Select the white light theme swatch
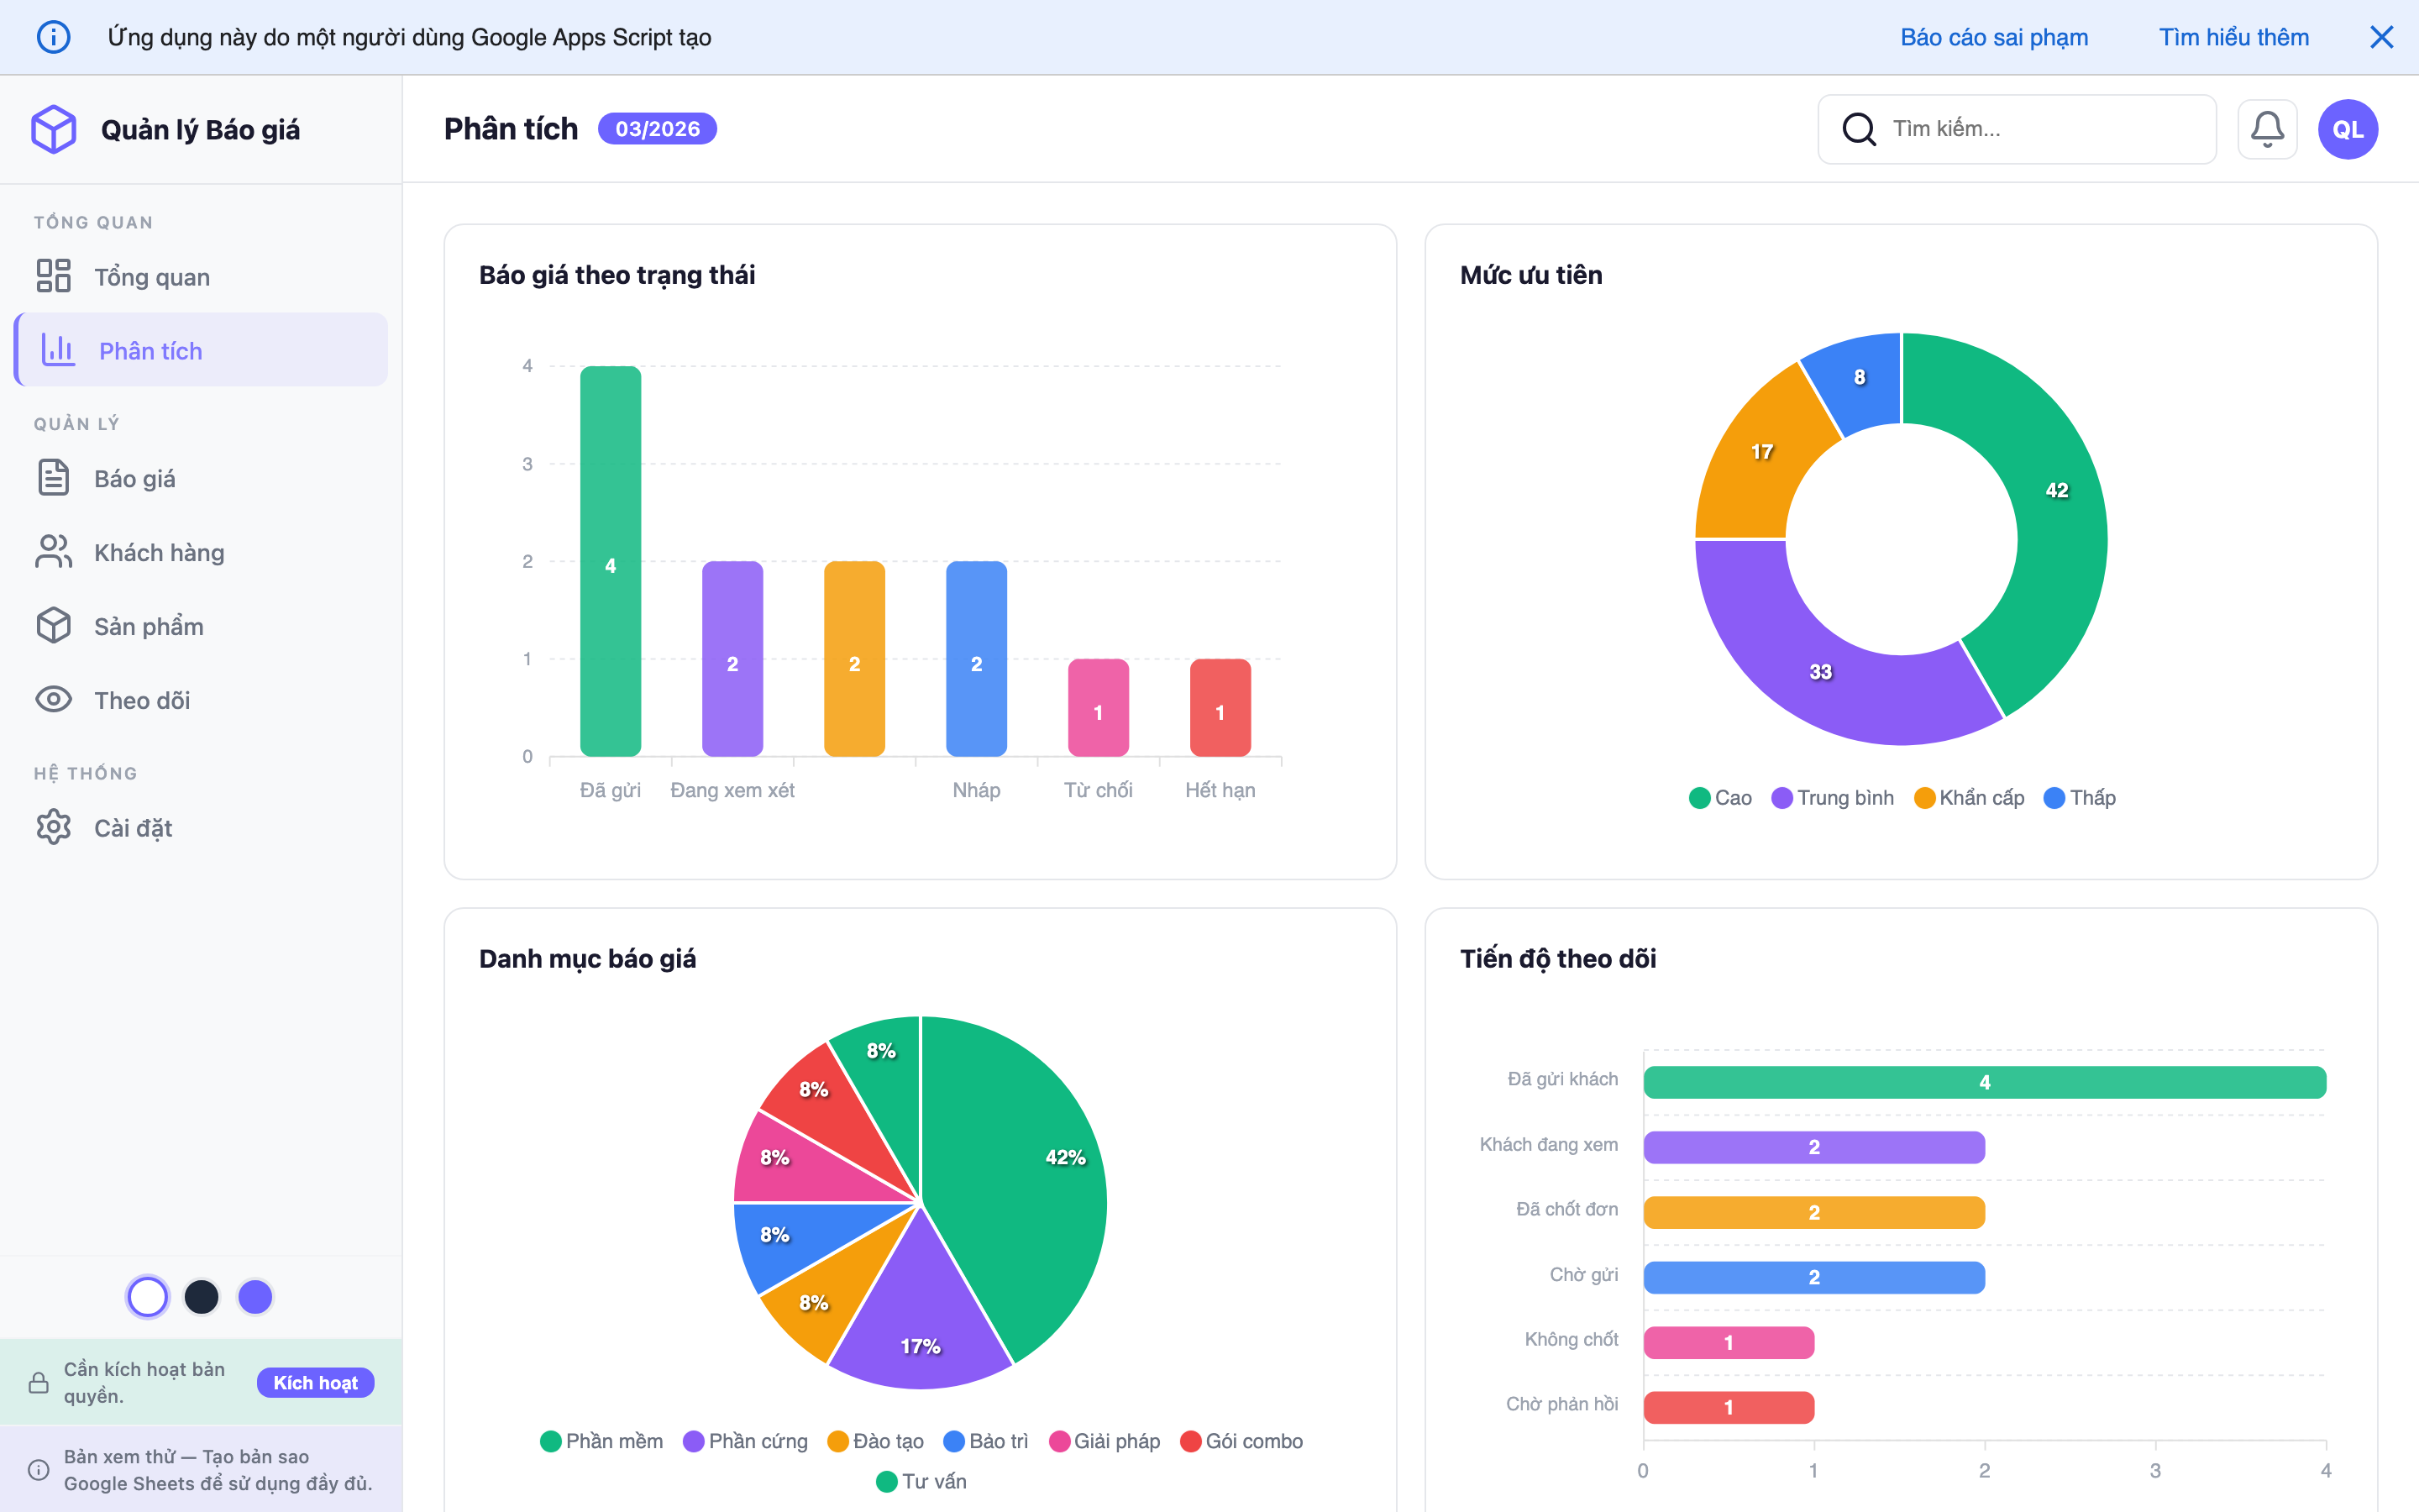The height and width of the screenshot is (1512, 2419). 148,1297
